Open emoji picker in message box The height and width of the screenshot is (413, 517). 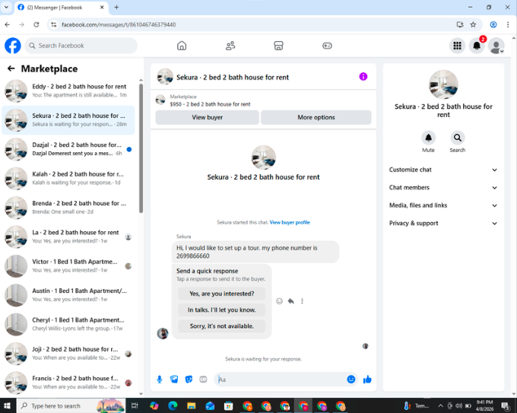[x=350, y=380]
